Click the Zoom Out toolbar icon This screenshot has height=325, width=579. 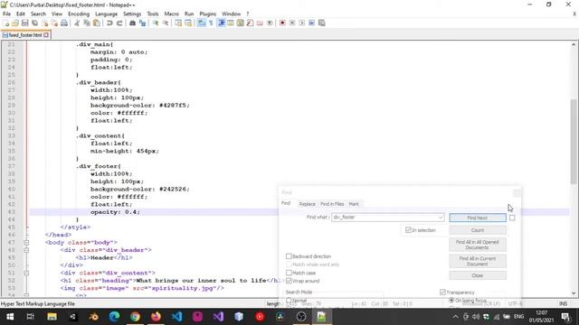[x=166, y=23]
